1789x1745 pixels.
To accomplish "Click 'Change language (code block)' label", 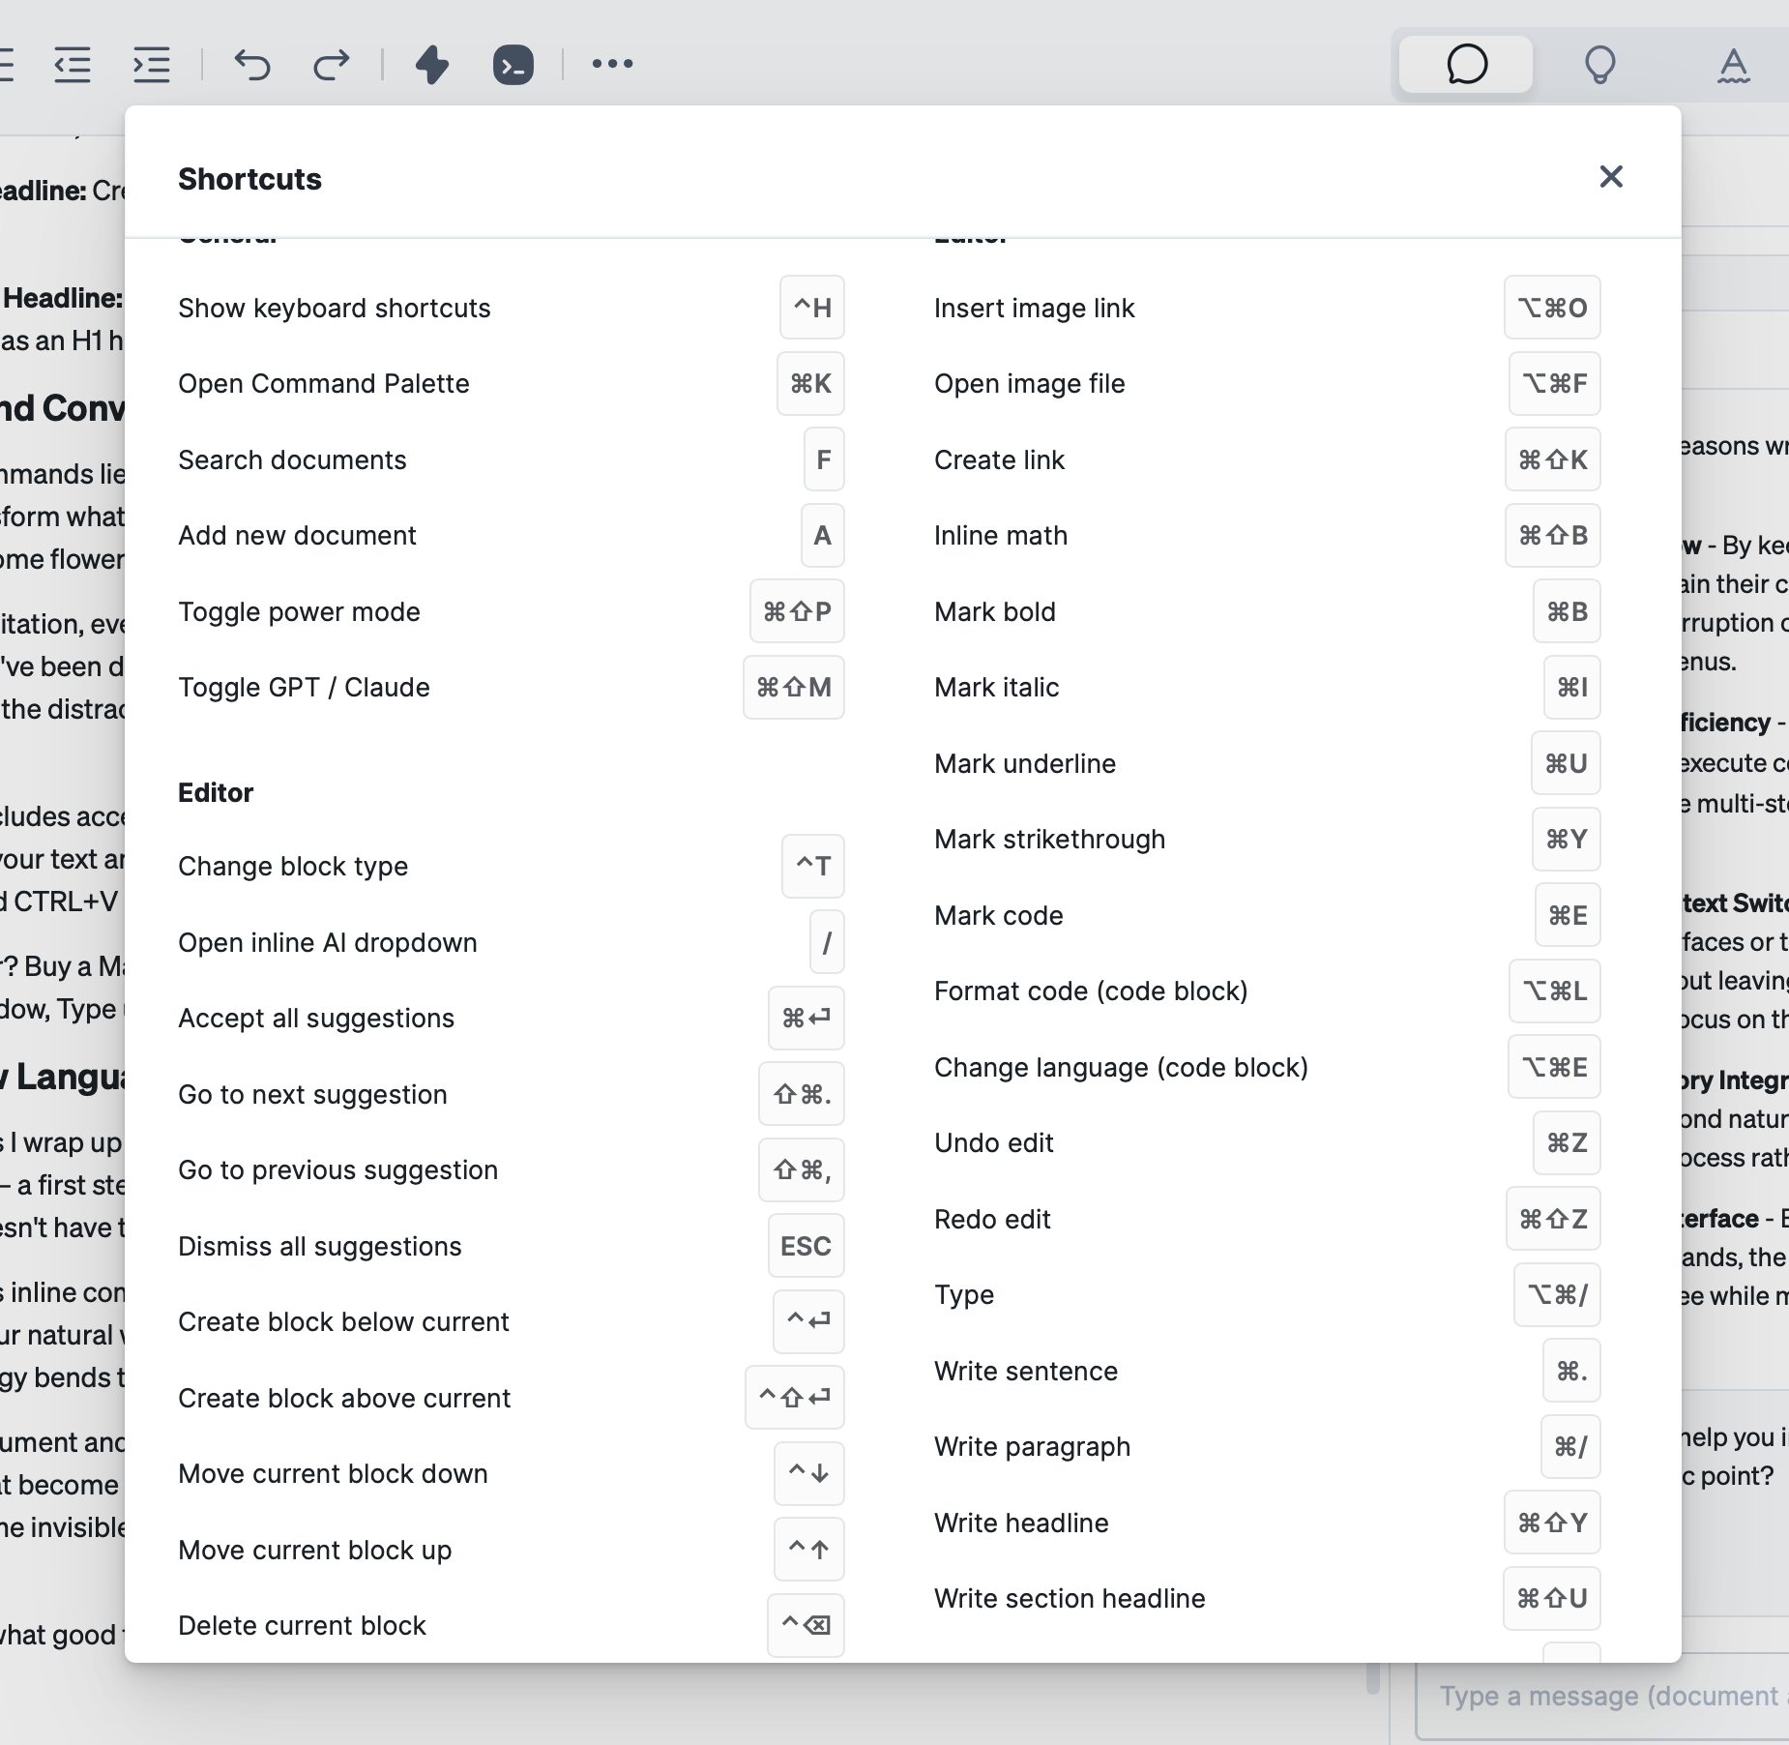I will pyautogui.click(x=1122, y=1067).
